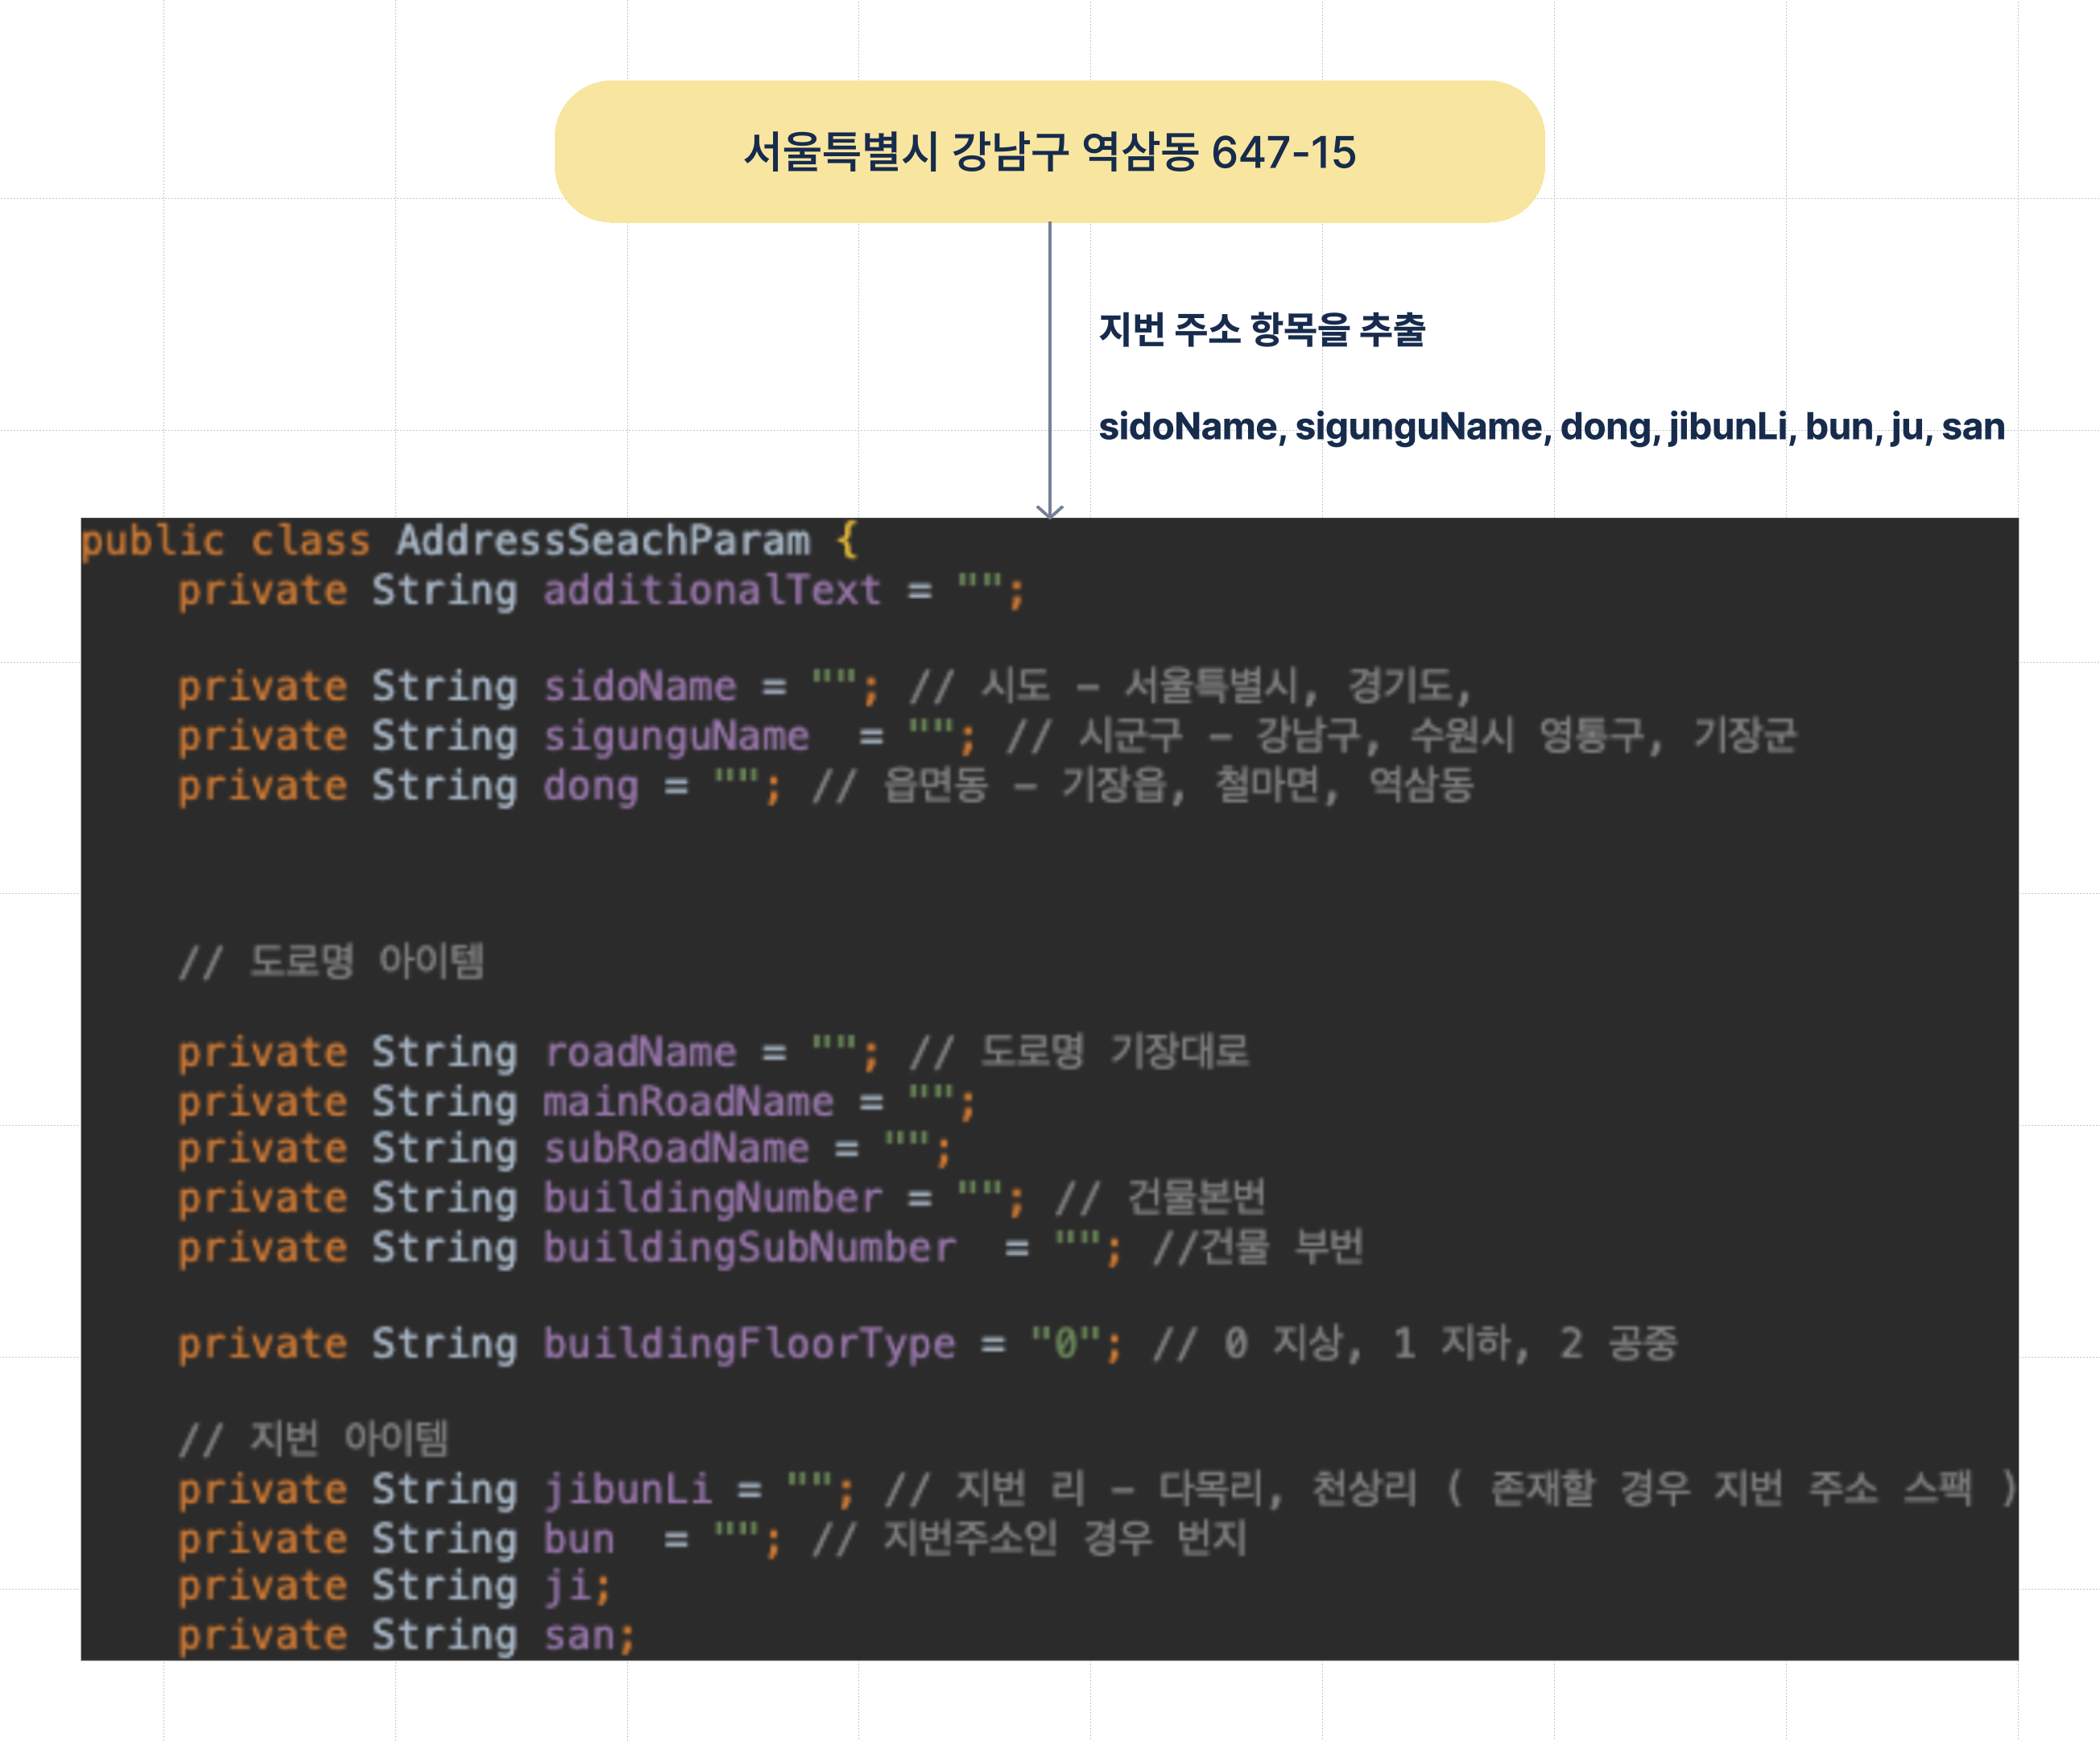
Task: Click the 'private String ji;' code line
Action: [x=394, y=1587]
